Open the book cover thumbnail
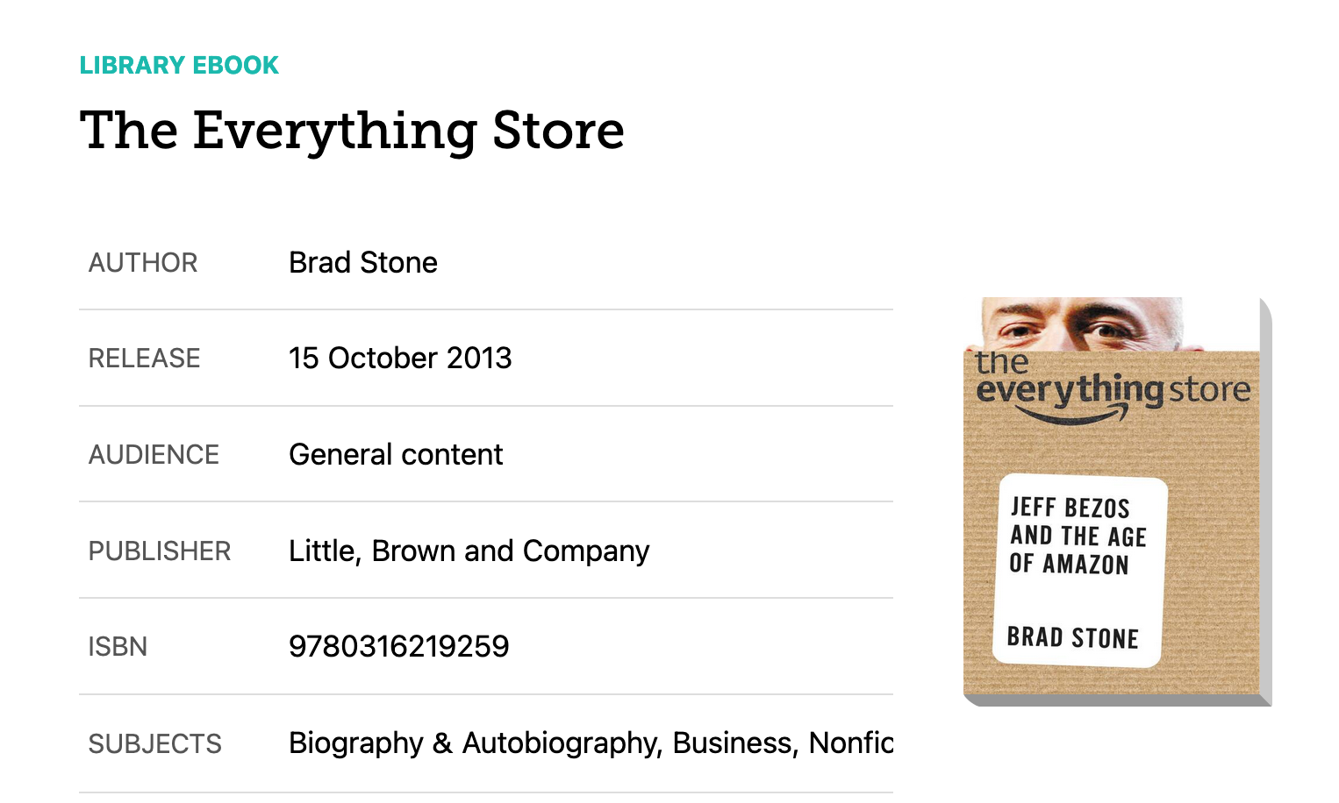The image size is (1339, 803). (x=1117, y=501)
